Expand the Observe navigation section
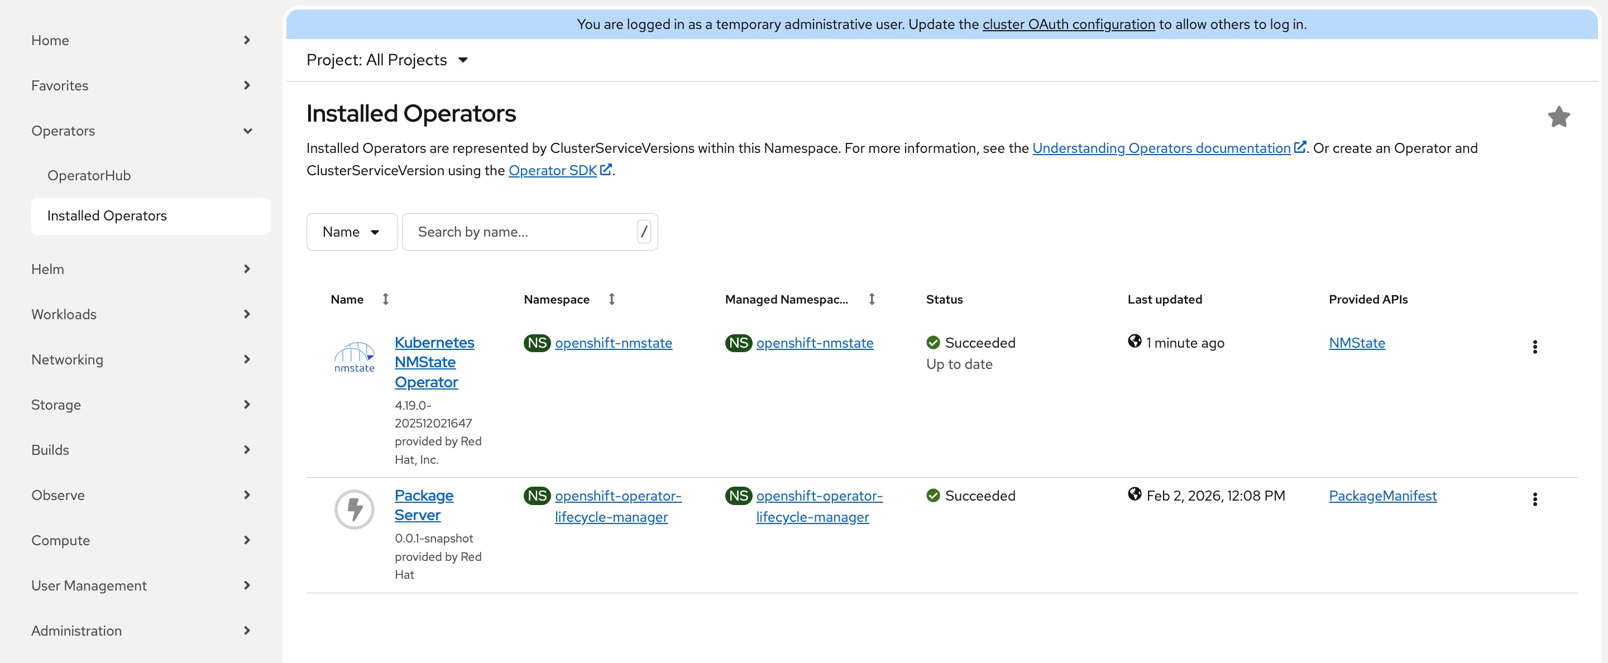 [141, 495]
